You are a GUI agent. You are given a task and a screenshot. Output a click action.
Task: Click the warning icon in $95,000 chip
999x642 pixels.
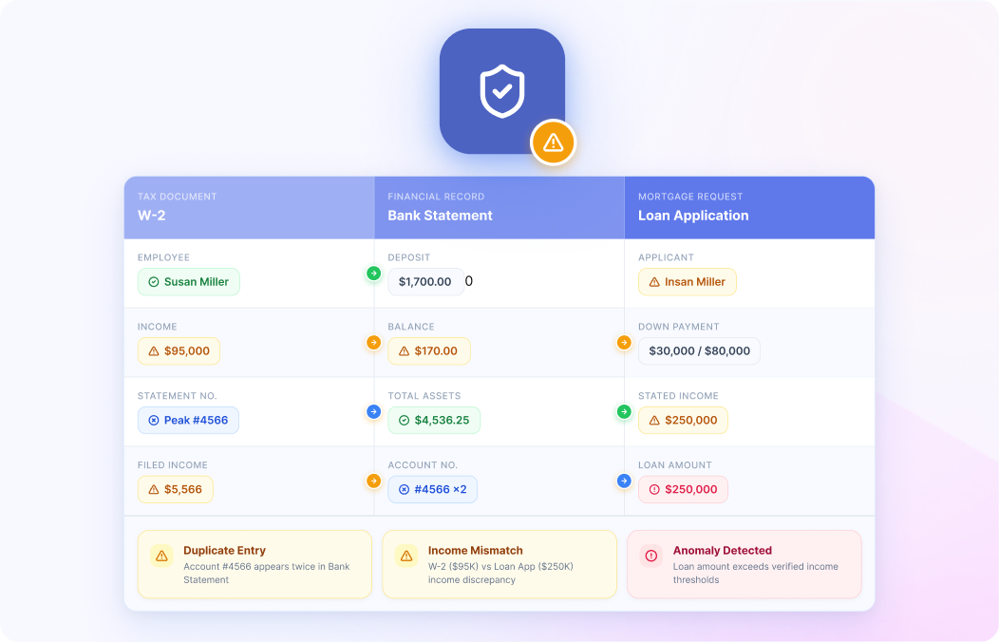coord(154,351)
